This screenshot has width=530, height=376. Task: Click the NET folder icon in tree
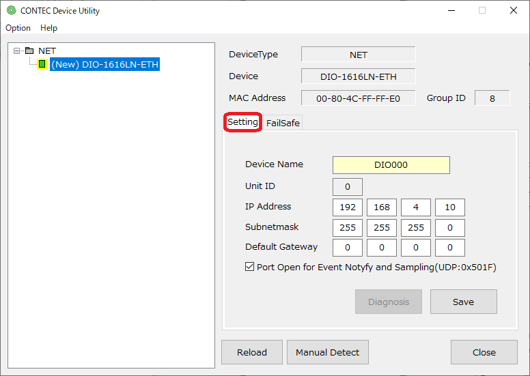click(29, 51)
